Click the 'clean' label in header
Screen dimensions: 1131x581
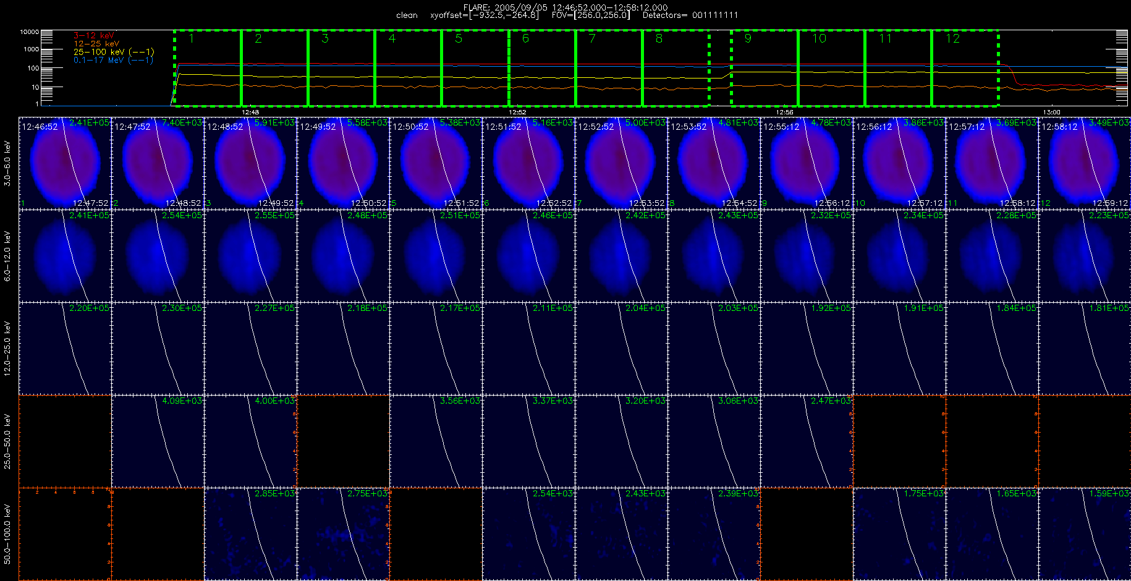(x=407, y=15)
